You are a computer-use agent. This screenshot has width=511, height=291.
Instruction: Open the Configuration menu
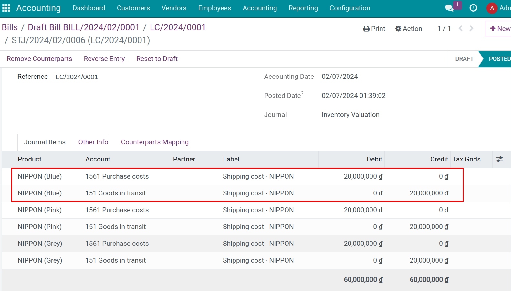click(x=350, y=8)
